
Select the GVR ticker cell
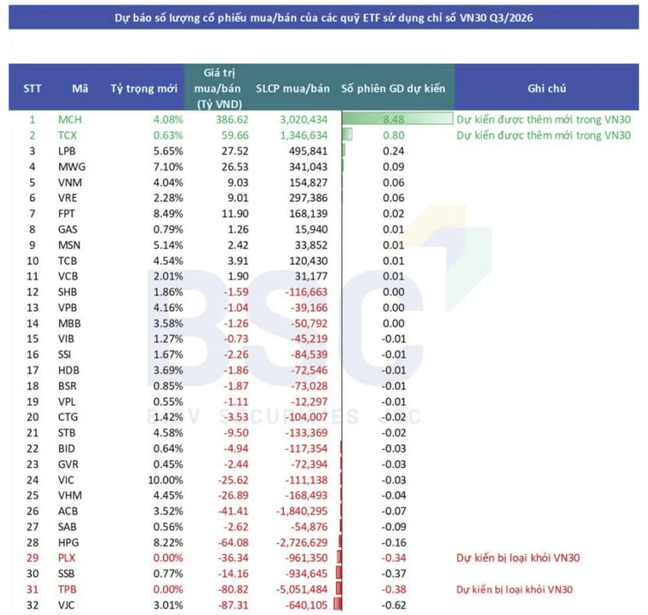pos(68,464)
